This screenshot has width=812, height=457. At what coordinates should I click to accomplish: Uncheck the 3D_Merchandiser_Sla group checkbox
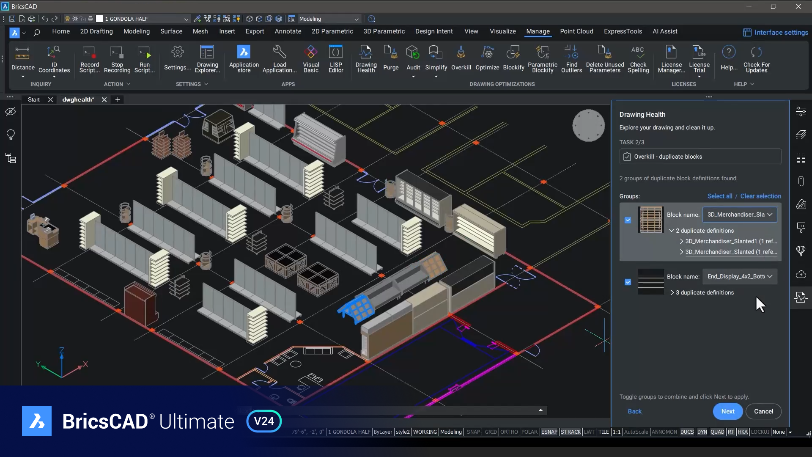(628, 220)
